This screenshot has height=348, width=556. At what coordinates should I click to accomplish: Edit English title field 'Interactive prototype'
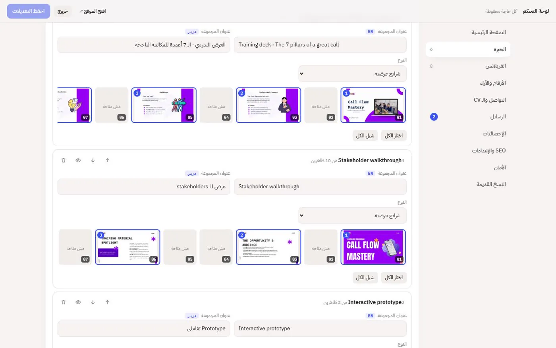click(x=320, y=329)
